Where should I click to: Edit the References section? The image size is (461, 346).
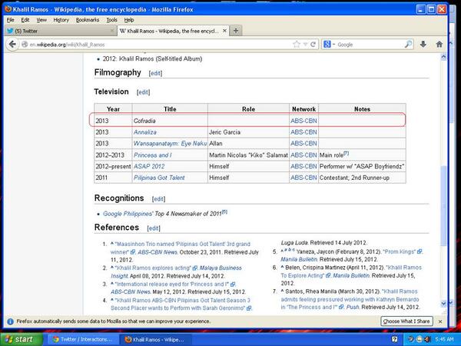(154, 228)
